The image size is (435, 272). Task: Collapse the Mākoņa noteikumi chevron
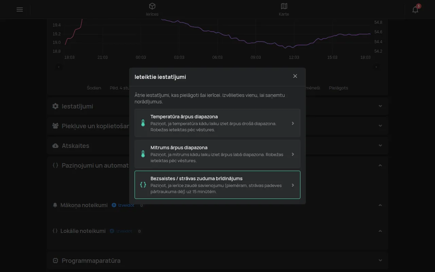coord(380,205)
